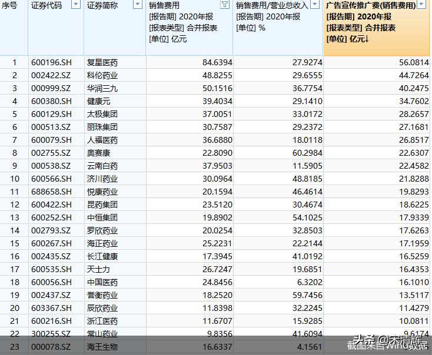Viewport: 432px width, 355px height.
Task: Click the 证券简称 header text
Action: 102,5
